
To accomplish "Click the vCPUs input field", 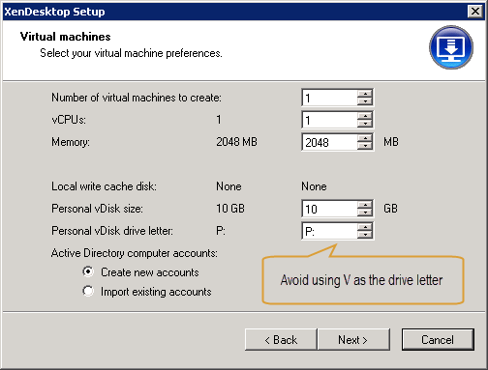I will pos(329,120).
